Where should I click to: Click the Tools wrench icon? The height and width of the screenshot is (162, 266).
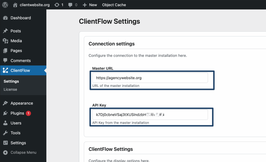[5, 133]
